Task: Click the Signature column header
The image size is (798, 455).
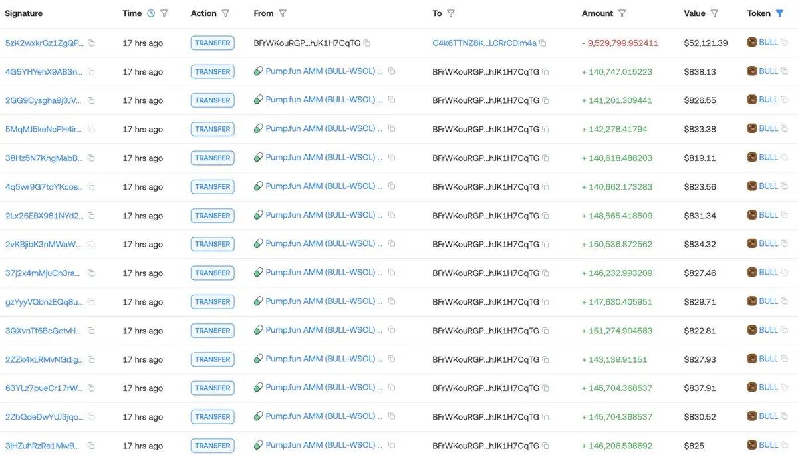Action: click(23, 13)
